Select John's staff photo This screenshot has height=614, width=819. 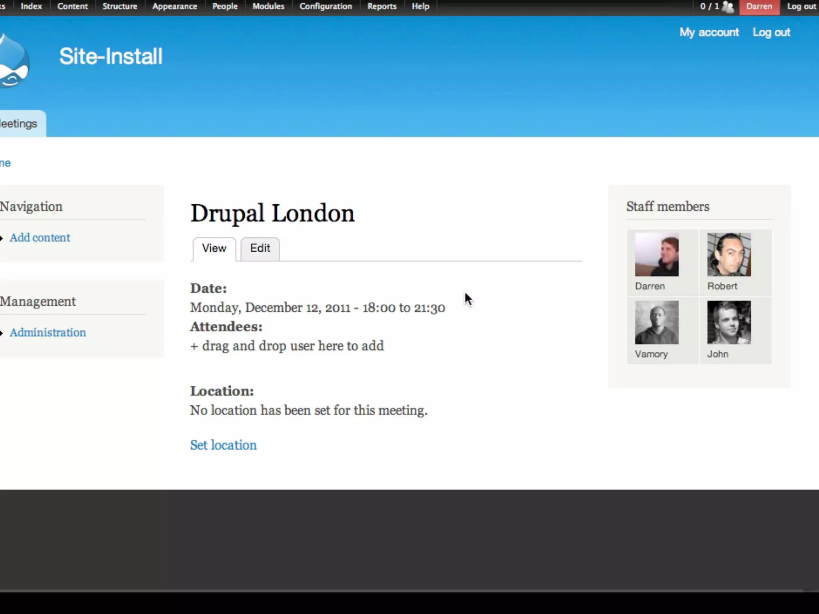click(729, 323)
